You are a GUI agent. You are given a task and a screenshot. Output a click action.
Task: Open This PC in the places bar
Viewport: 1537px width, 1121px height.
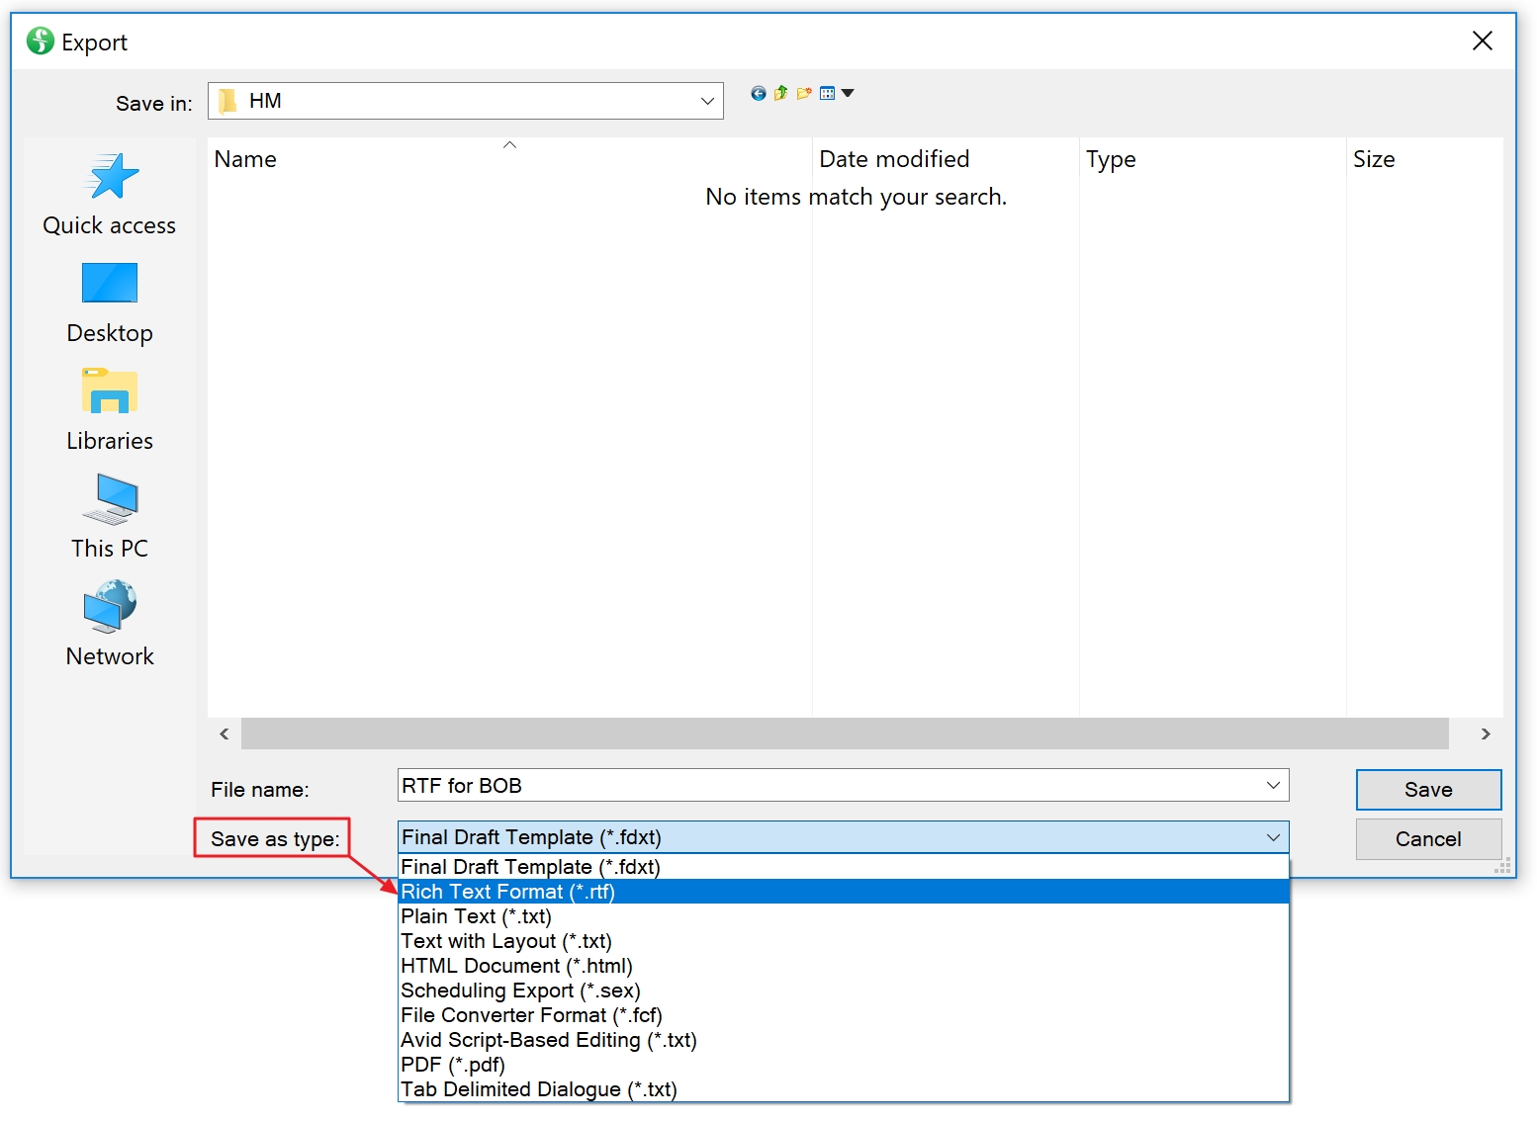pyautogui.click(x=110, y=516)
